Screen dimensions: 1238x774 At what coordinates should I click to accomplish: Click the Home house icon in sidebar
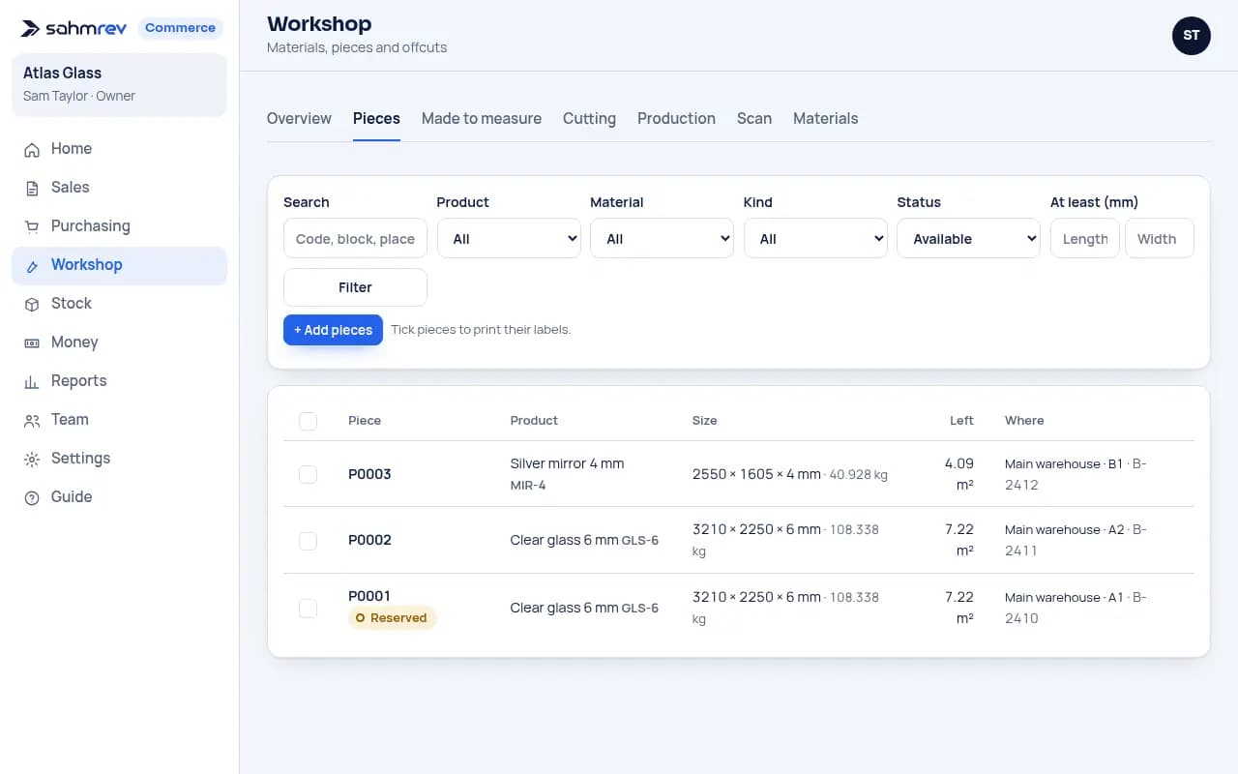[x=32, y=149]
